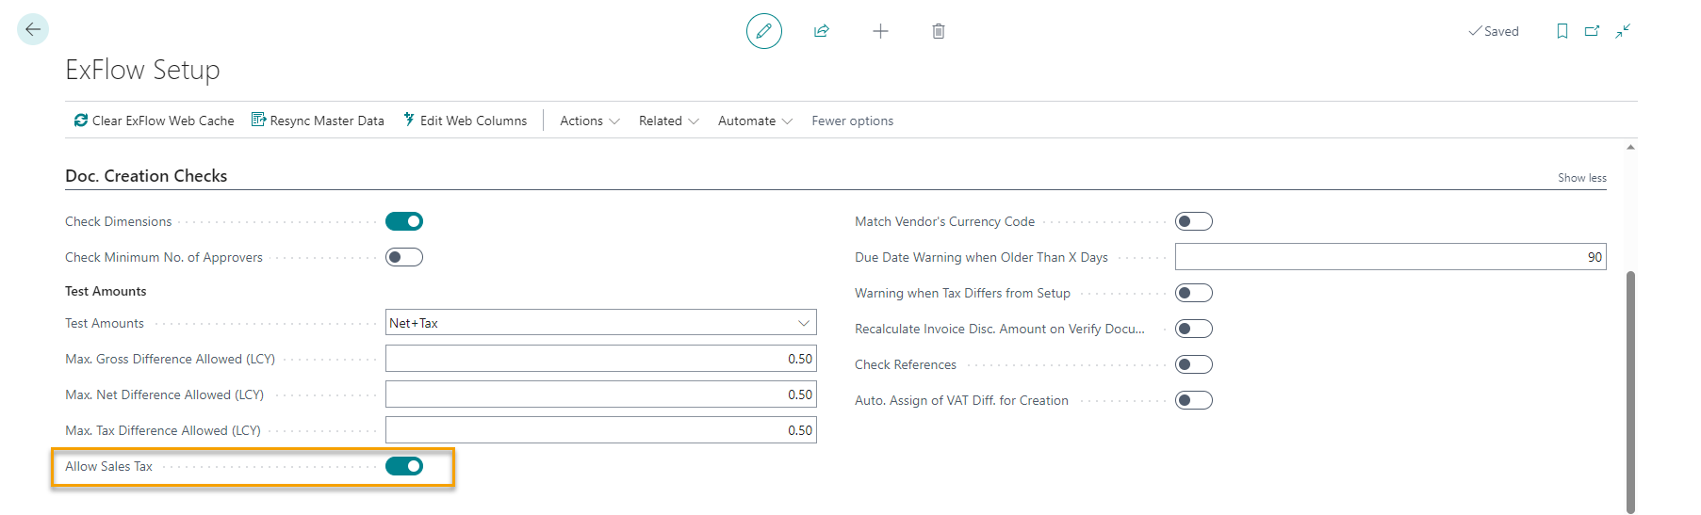1701x515 pixels.
Task: Click Fewer options
Action: click(x=853, y=121)
